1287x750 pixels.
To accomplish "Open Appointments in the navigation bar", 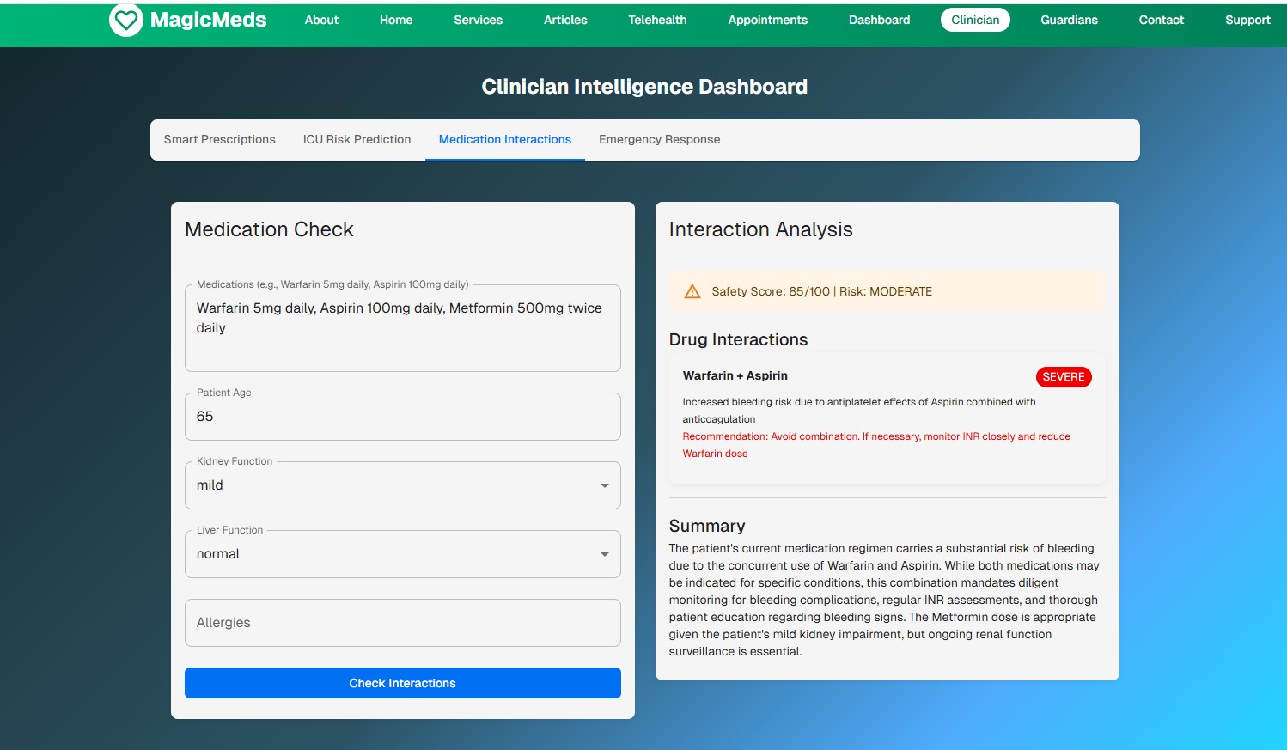I will [x=767, y=20].
